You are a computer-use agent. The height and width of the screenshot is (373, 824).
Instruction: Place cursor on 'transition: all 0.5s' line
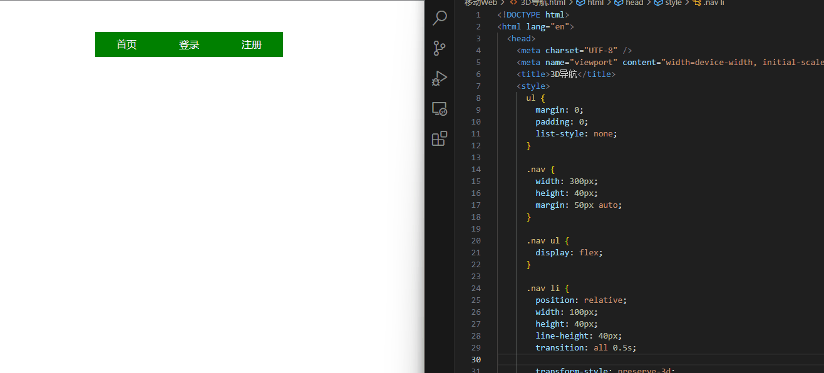click(x=585, y=347)
